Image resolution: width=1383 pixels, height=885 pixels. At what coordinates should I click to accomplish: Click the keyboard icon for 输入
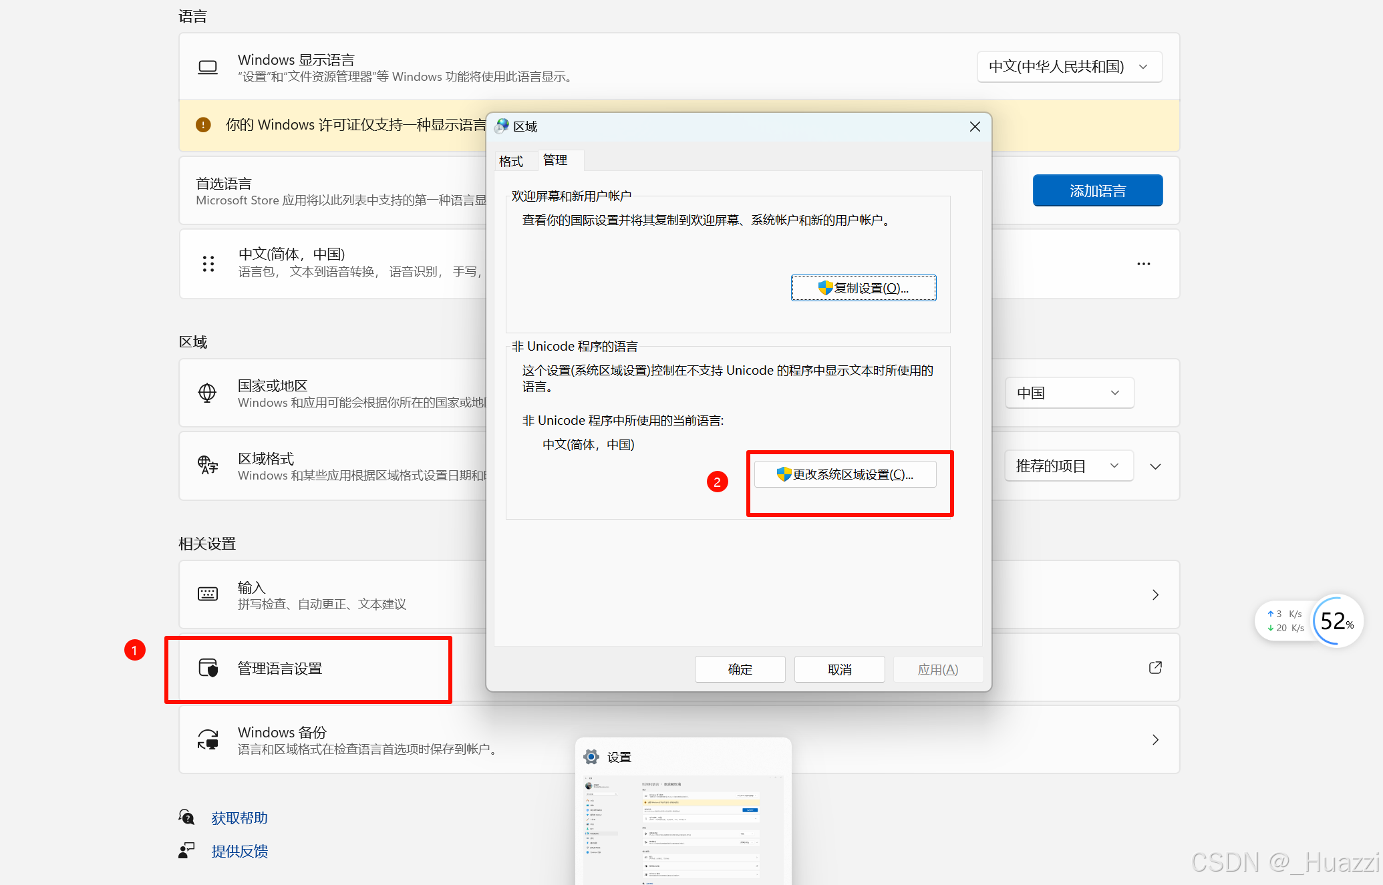point(208,594)
